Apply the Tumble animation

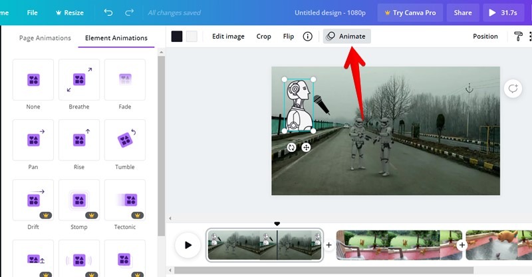coord(125,140)
